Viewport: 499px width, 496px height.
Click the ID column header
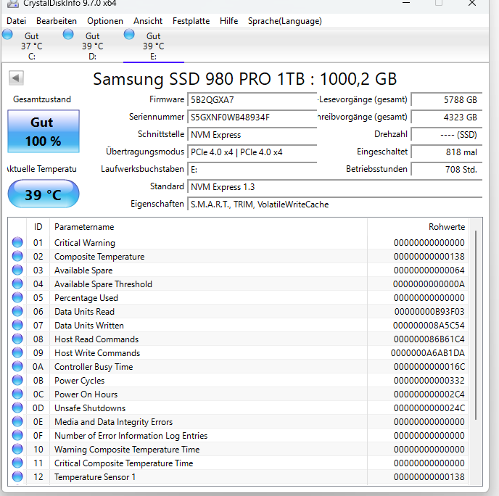click(38, 227)
